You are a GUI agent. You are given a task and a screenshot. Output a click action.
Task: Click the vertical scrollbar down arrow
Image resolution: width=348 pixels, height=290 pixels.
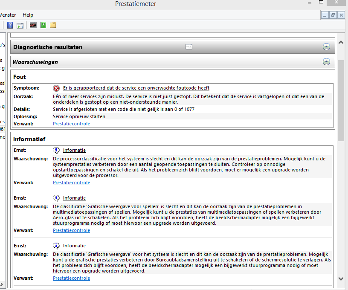341,278
